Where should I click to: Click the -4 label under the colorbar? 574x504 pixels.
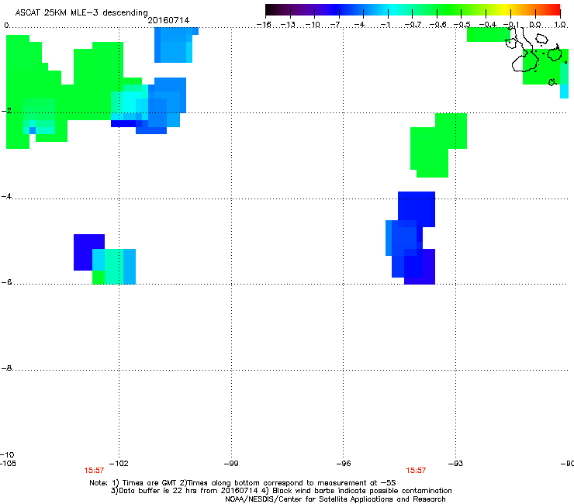360,25
